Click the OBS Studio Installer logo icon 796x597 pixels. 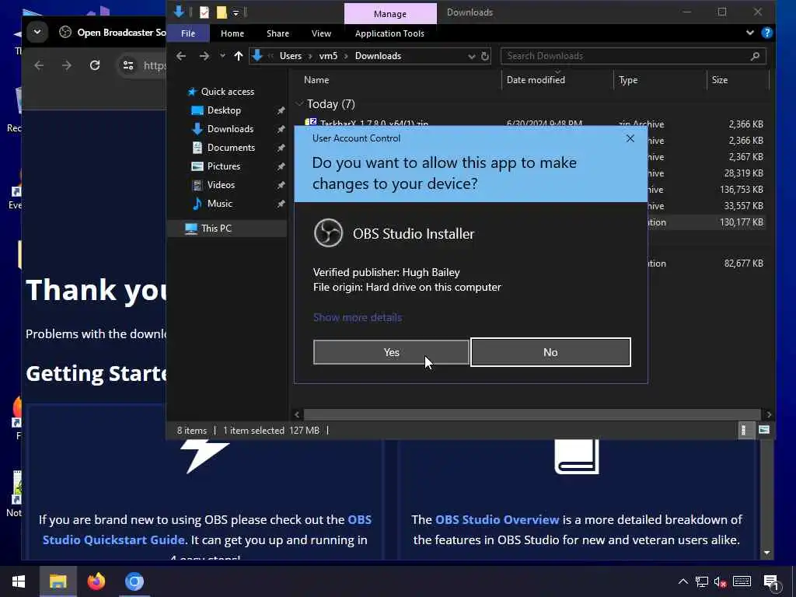[x=328, y=233]
